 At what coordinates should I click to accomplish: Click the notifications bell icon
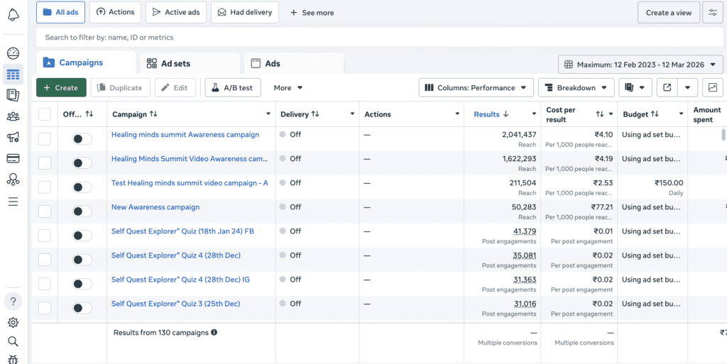click(13, 16)
